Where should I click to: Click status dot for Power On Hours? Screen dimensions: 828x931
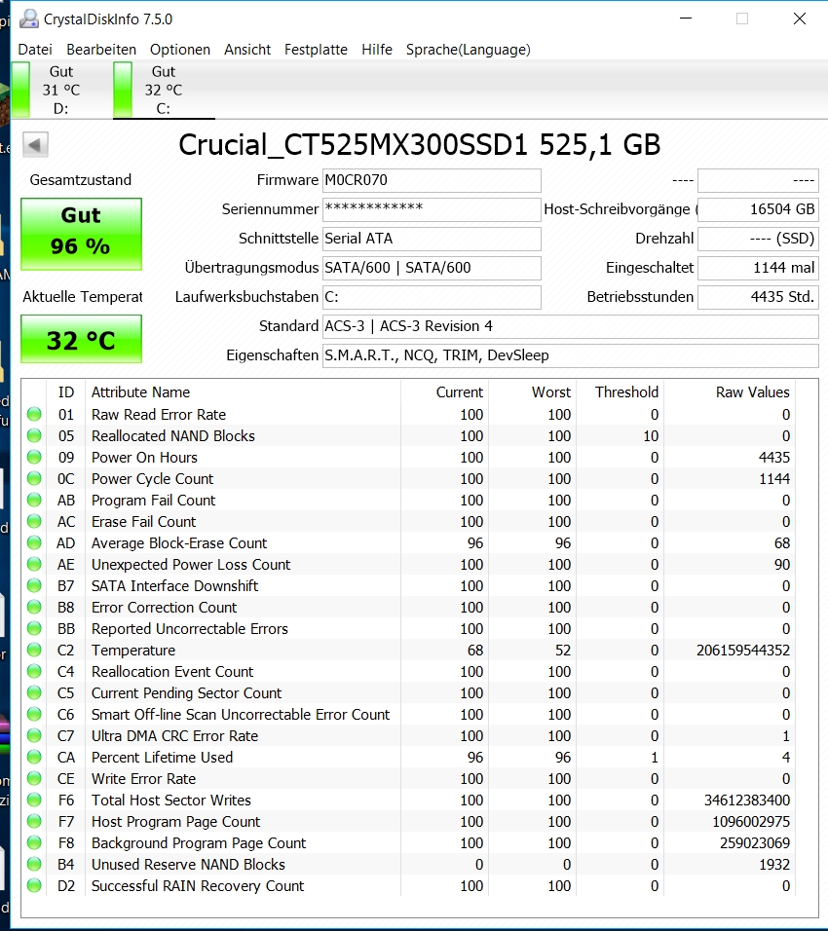(34, 457)
